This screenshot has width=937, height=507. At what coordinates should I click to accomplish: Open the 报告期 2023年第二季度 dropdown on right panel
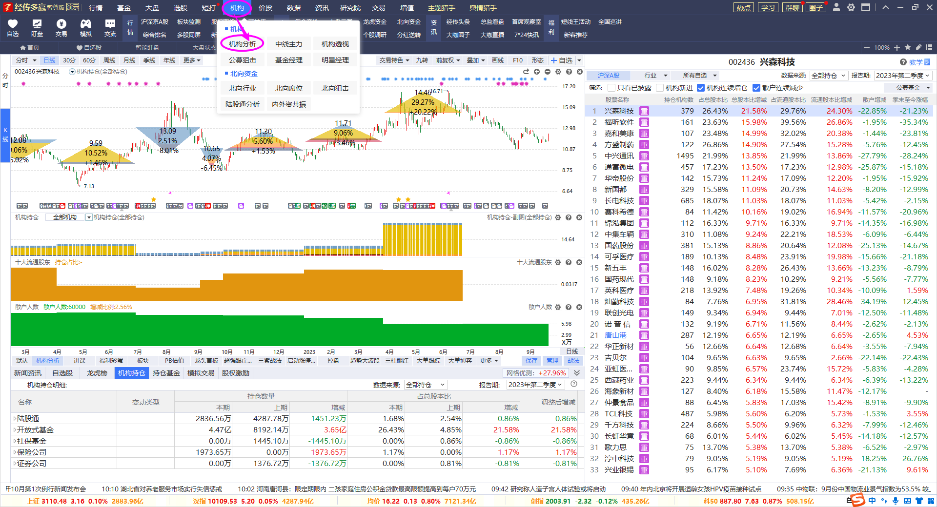(903, 76)
